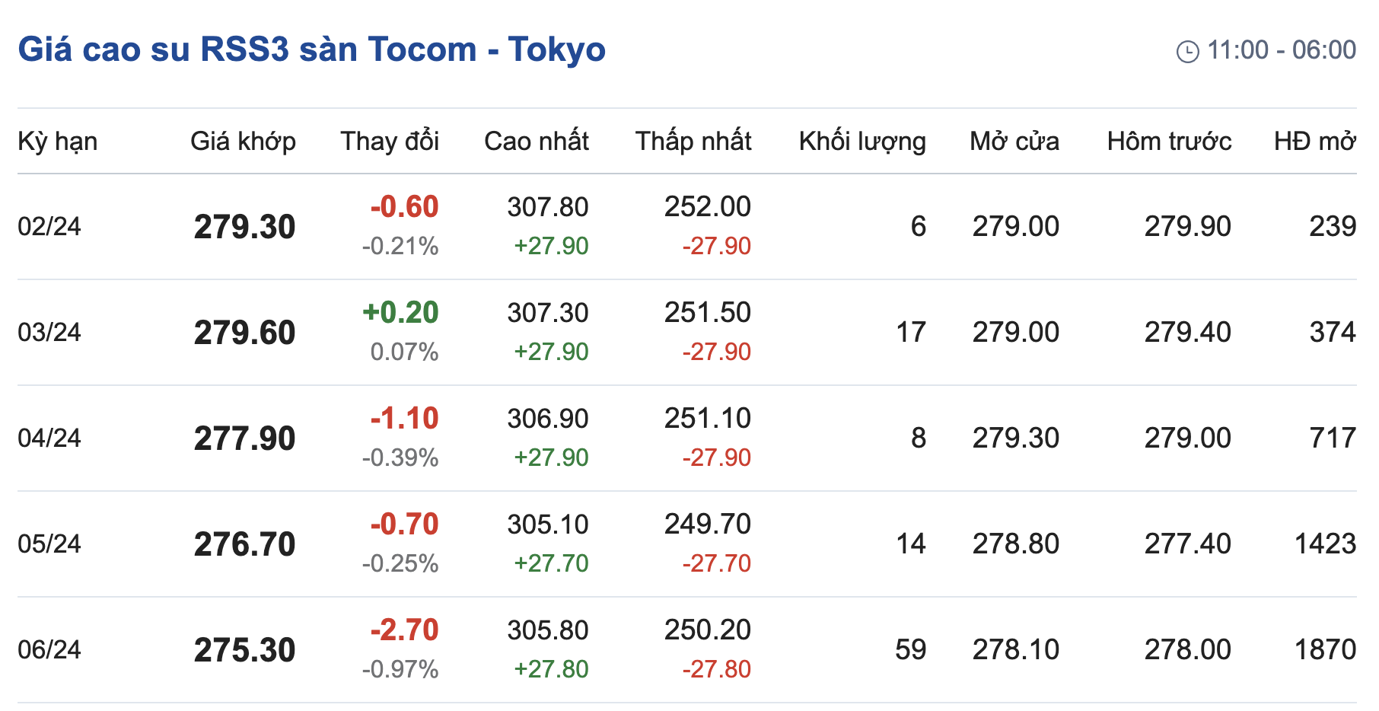Click the 03/24 contract term cell

point(49,333)
